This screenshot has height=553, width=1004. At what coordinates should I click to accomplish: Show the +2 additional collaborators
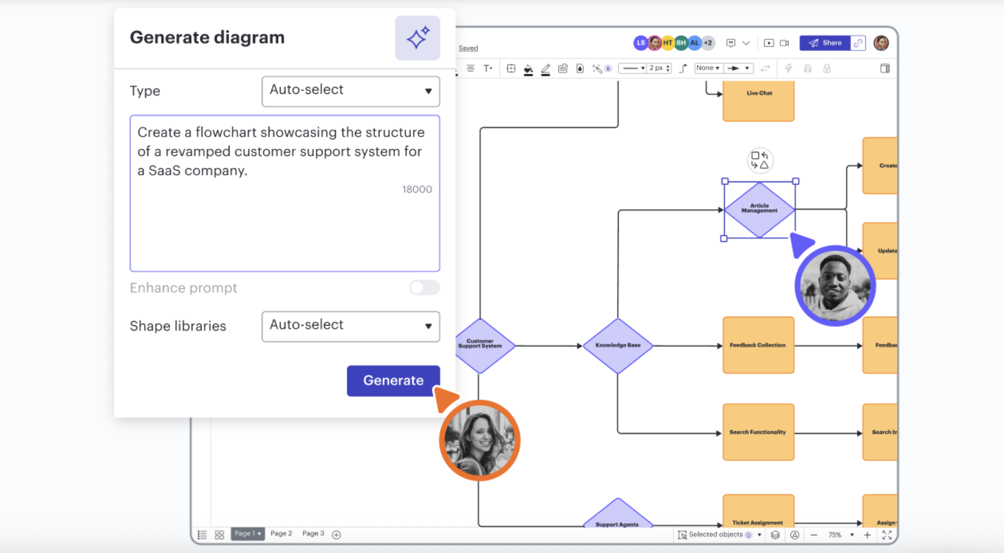click(708, 43)
